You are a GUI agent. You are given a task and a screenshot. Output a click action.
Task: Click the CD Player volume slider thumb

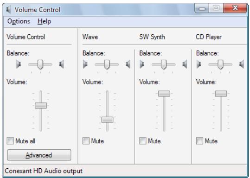tap(221, 94)
